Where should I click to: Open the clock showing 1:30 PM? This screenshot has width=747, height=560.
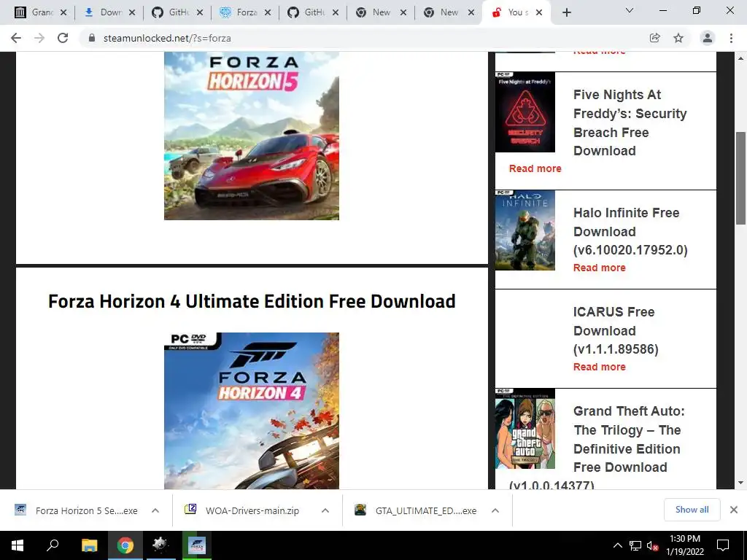pos(684,545)
